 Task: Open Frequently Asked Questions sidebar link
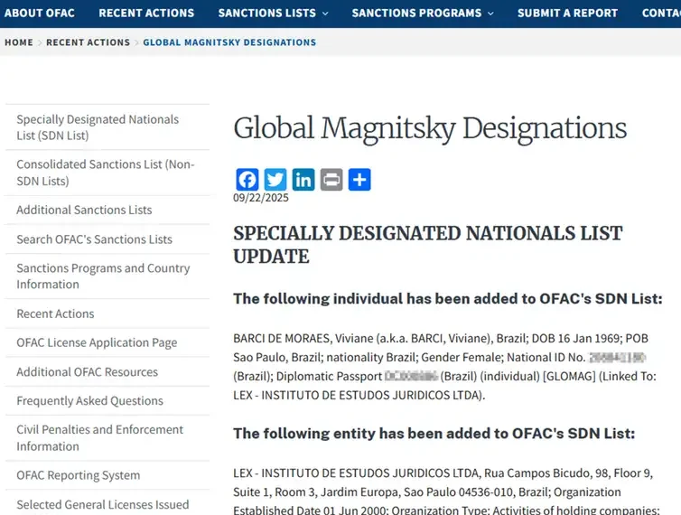(x=90, y=400)
